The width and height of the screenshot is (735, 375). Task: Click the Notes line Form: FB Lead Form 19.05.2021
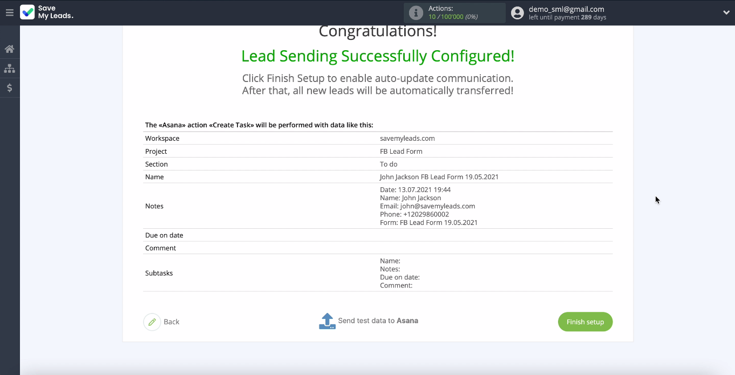428,222
